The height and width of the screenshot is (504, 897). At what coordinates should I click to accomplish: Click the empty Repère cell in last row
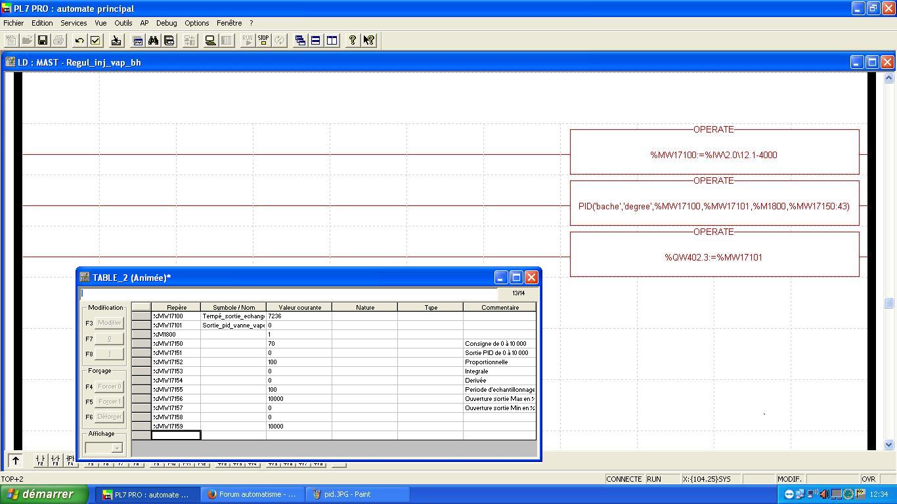176,435
